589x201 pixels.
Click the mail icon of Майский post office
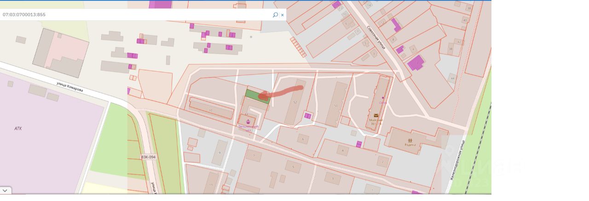376,115
